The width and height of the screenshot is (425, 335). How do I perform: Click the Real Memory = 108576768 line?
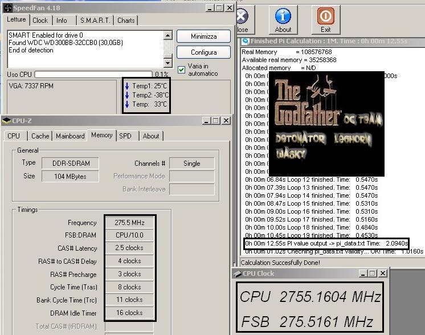(x=287, y=52)
